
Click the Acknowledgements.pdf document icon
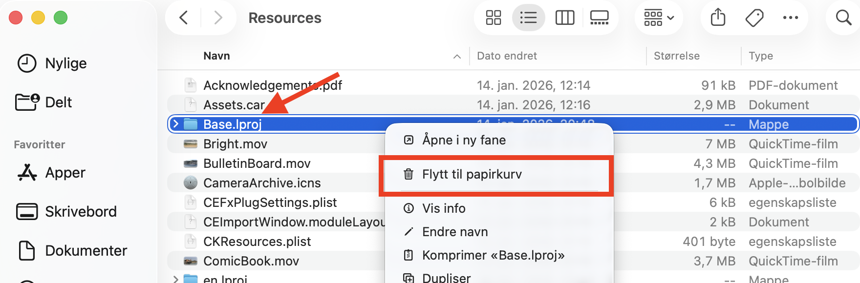pos(191,85)
